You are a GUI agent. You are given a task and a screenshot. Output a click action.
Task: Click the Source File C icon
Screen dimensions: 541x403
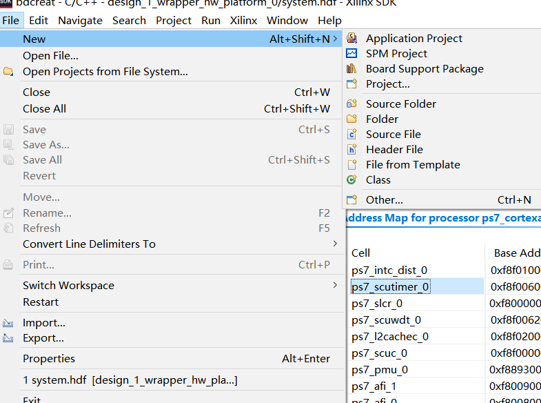click(x=351, y=134)
